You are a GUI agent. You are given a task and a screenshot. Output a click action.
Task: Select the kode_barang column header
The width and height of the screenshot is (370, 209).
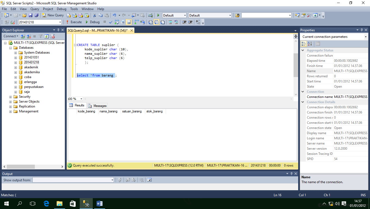87,111
